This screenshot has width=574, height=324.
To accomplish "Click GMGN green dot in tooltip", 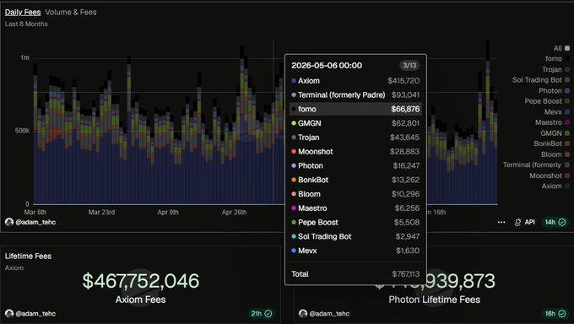I will pos(294,123).
